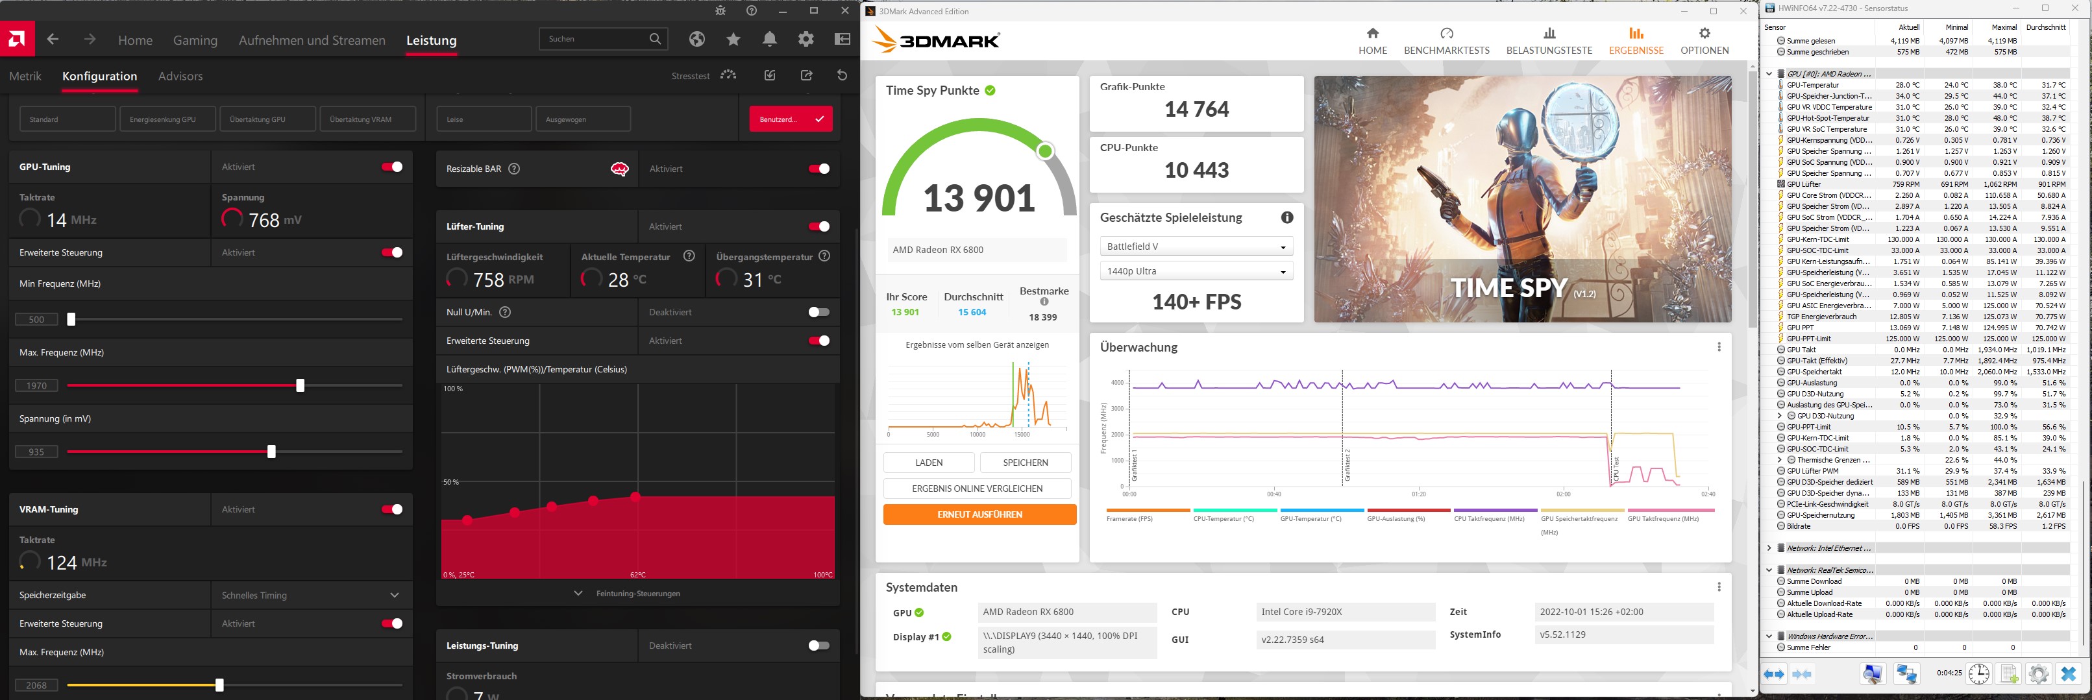Screen dimensions: 2092x700
Task: Click the load tuning profile icon
Action: tap(770, 75)
